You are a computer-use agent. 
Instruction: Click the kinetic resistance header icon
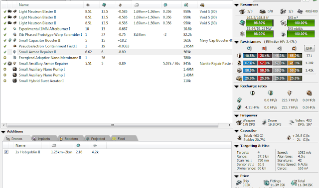[279, 48]
